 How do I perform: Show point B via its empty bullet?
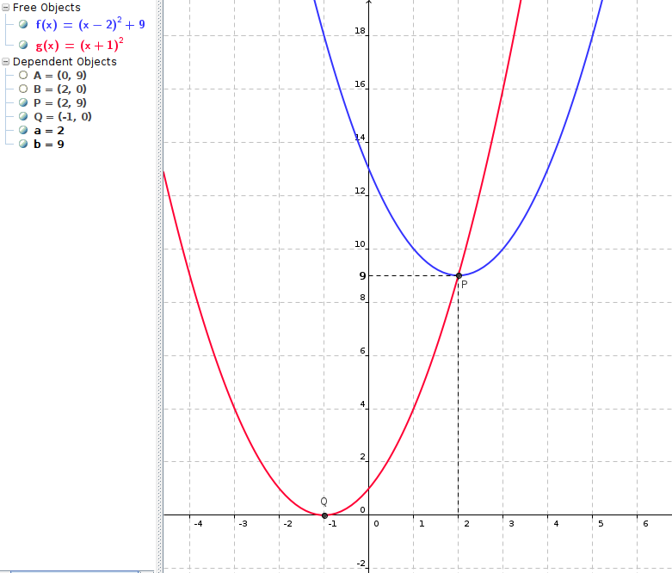pos(23,89)
